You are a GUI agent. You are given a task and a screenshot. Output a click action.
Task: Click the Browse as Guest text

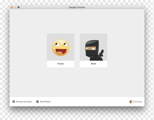[24, 102]
